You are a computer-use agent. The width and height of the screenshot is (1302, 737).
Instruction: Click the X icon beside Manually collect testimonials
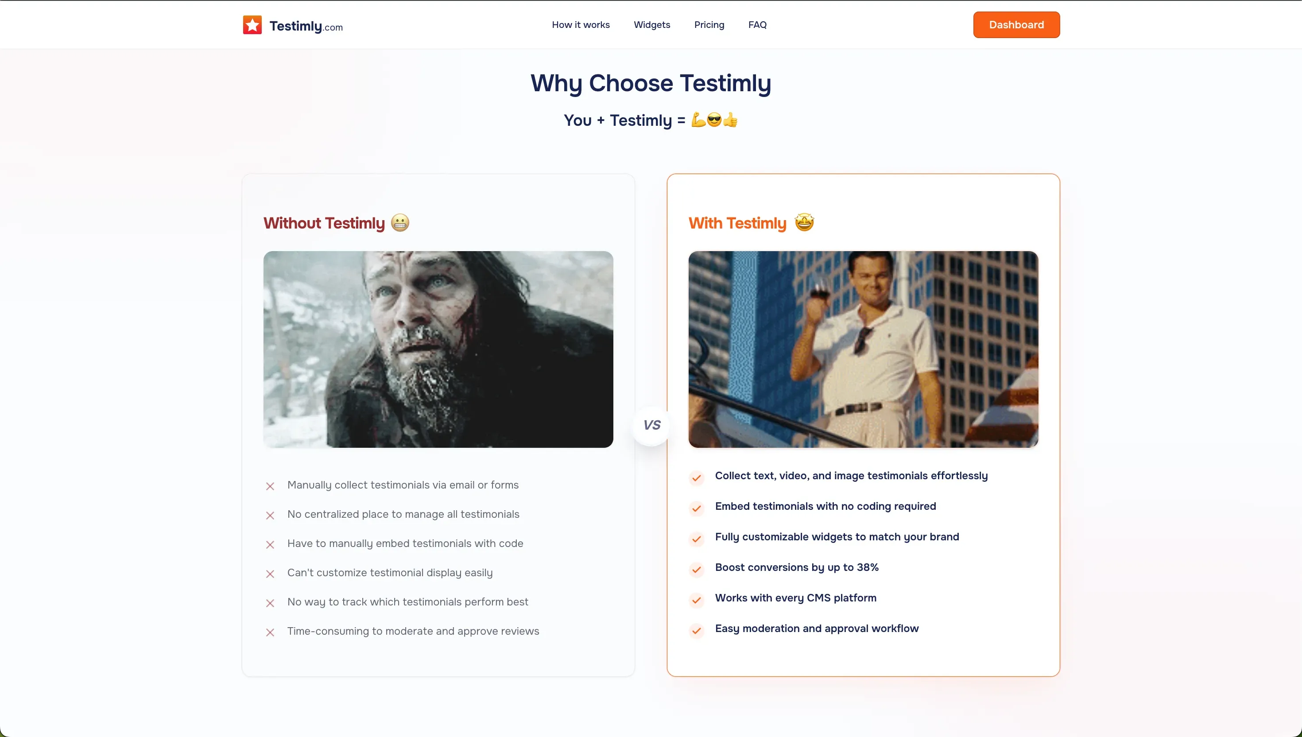pos(270,486)
